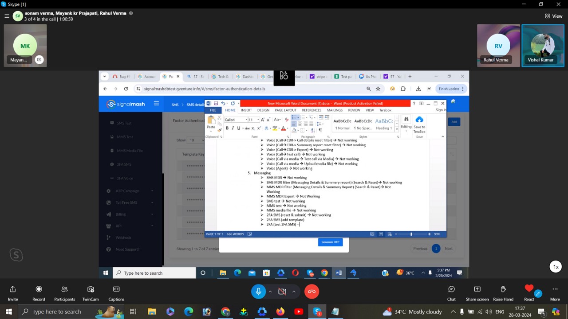Open the View layout menu
568x319 pixels.
click(553, 16)
